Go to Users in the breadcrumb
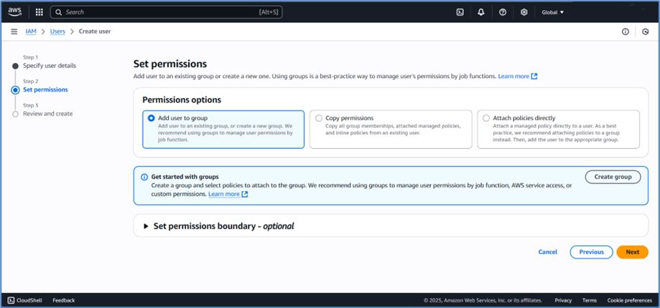This screenshot has width=660, height=308. [57, 32]
